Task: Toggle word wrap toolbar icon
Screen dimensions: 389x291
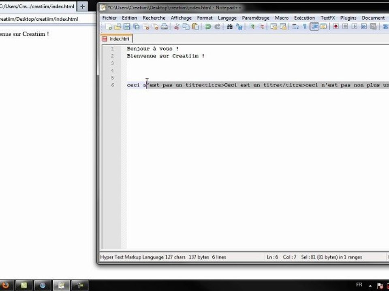Action: (x=295, y=27)
